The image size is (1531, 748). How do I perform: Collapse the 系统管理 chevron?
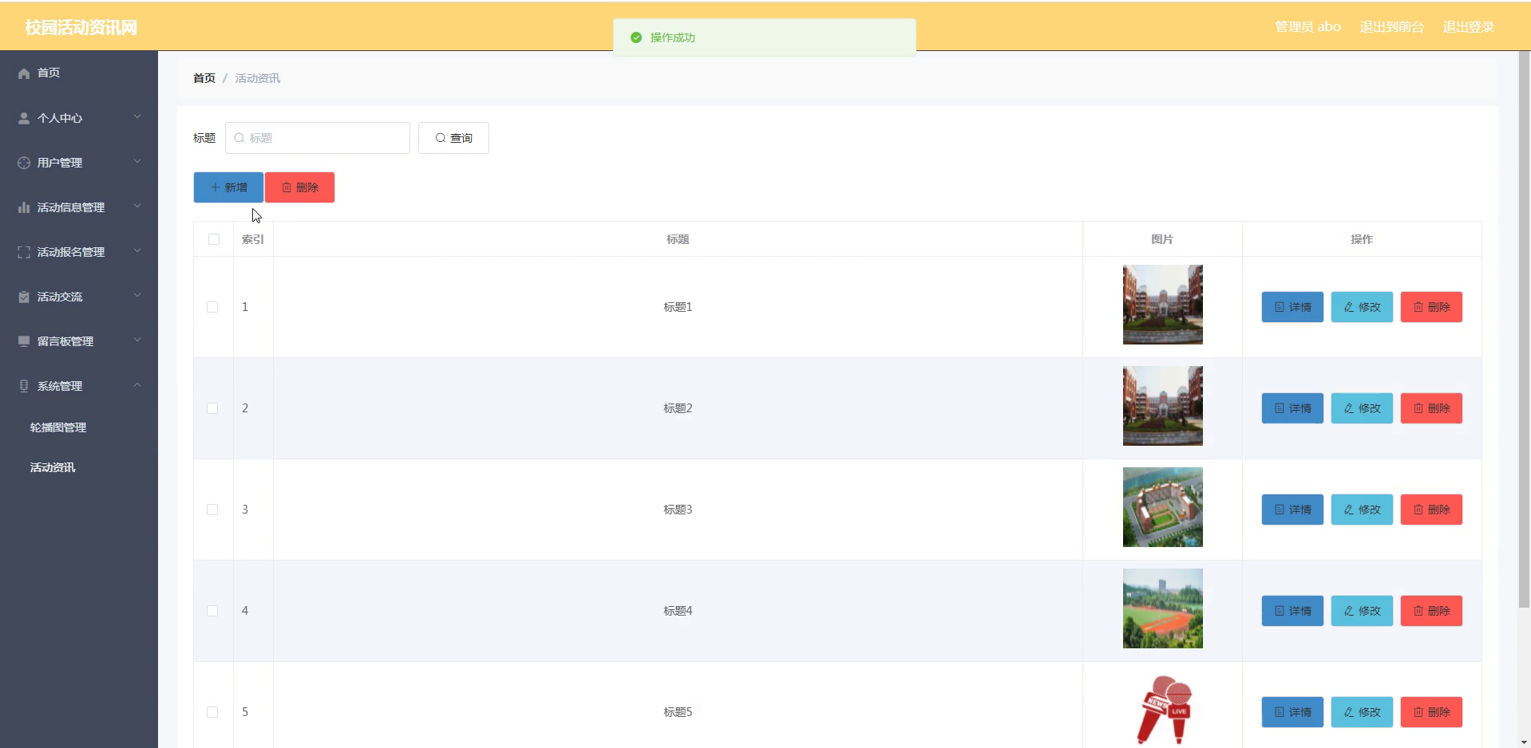[x=137, y=384]
